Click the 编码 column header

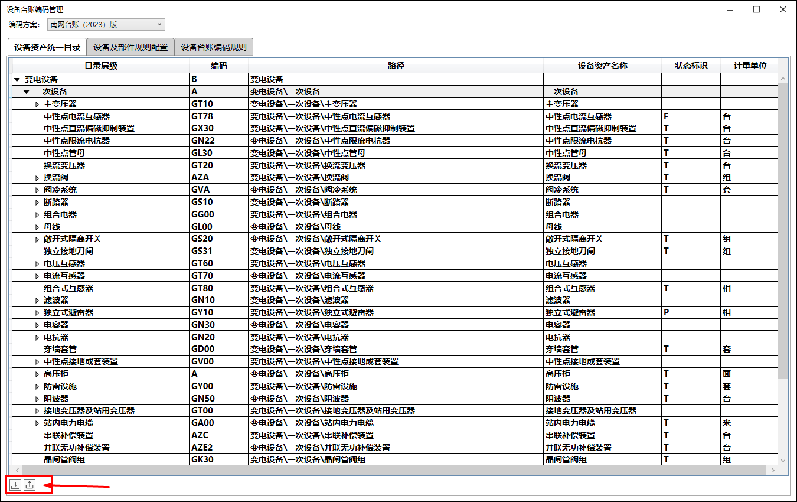coord(219,66)
